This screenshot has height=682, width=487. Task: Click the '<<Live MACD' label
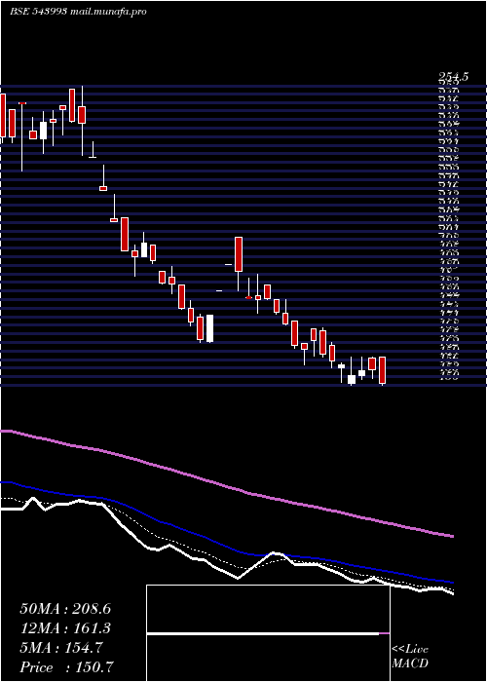pyautogui.click(x=410, y=657)
